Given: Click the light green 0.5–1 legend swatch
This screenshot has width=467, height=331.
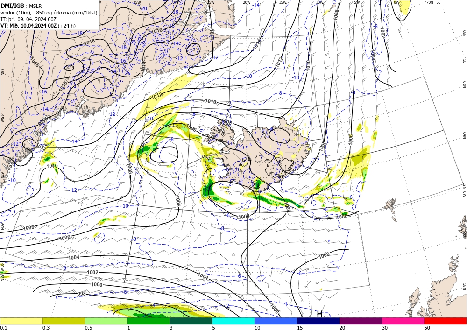Looking at the screenshot, I should [106, 321].
